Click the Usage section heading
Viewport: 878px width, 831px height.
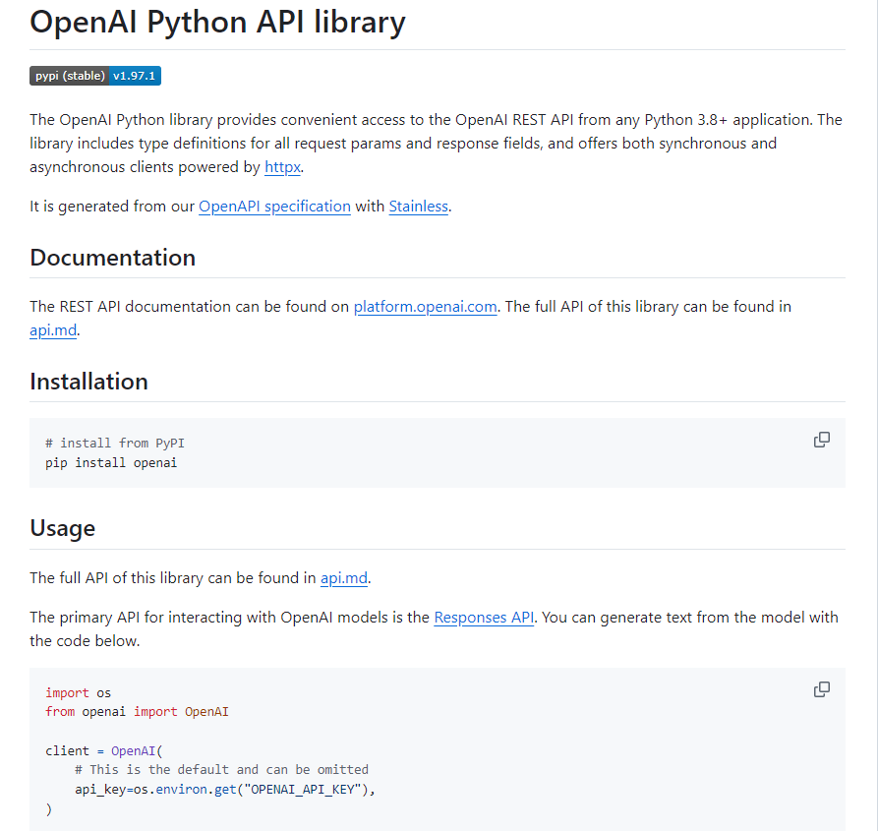pos(62,528)
